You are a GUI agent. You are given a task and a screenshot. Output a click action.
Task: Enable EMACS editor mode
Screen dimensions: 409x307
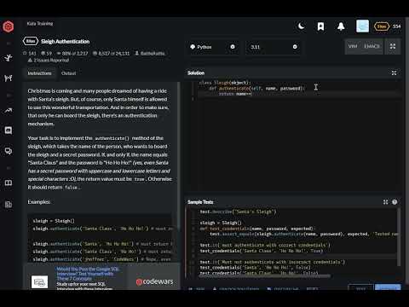click(372, 46)
